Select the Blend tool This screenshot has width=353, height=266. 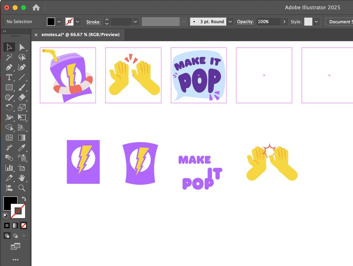(x=9, y=158)
